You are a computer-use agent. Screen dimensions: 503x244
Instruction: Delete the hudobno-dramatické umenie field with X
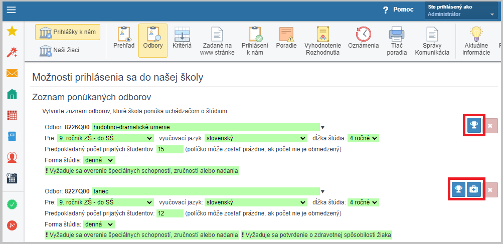pos(490,126)
